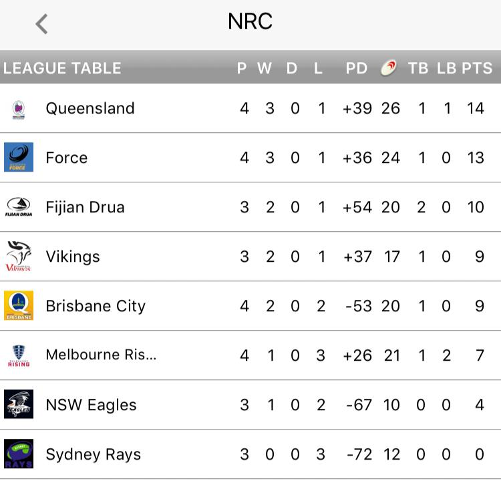Viewport: 501px width, 499px height.
Task: Tap the rugby ball tries column icon
Action: coord(389,67)
